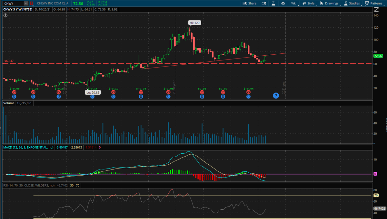Open the Wk timeframe dropdown
387x219 pixels.
pos(294,3)
